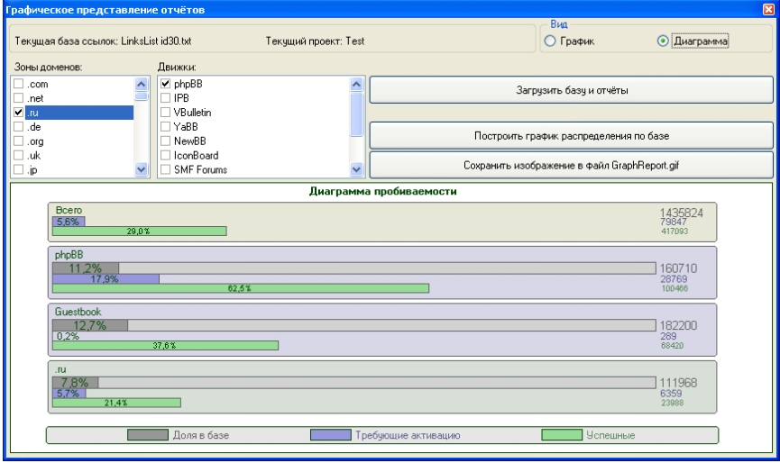
Task: Enable the VBulletin engine checkbox
Action: (x=166, y=113)
